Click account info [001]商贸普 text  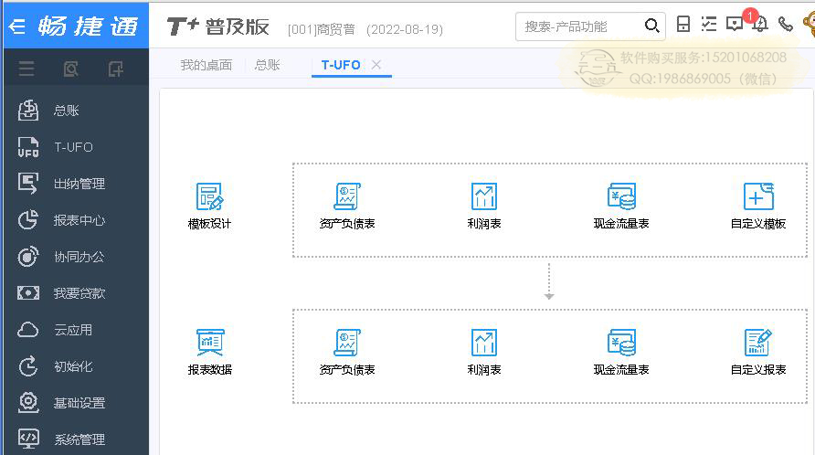tap(322, 29)
